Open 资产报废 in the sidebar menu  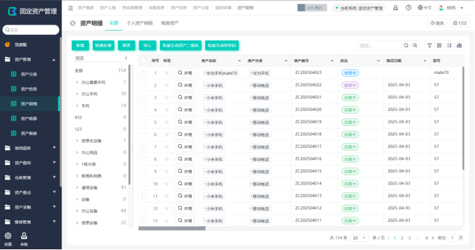(30, 134)
